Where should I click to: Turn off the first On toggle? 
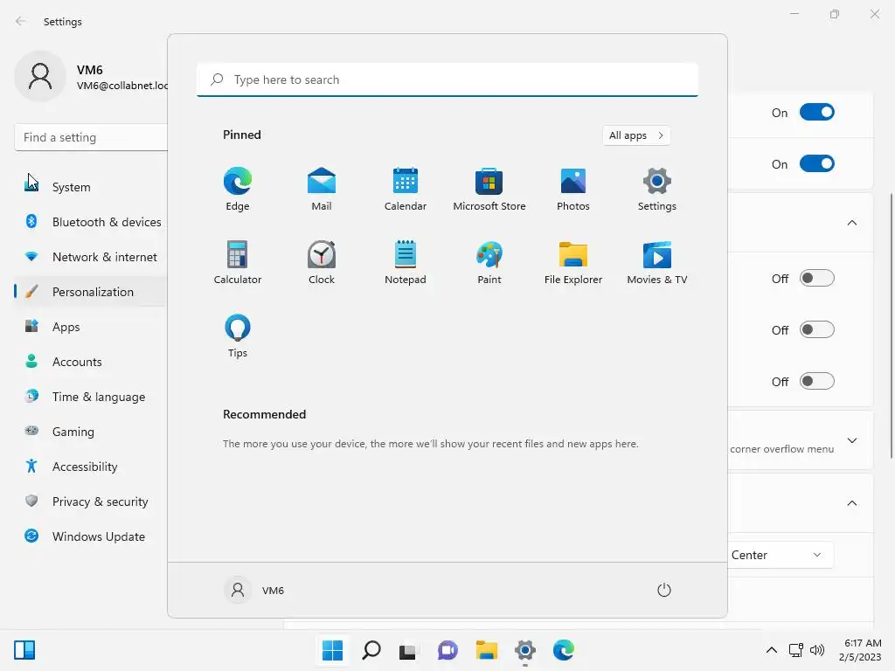(x=817, y=113)
